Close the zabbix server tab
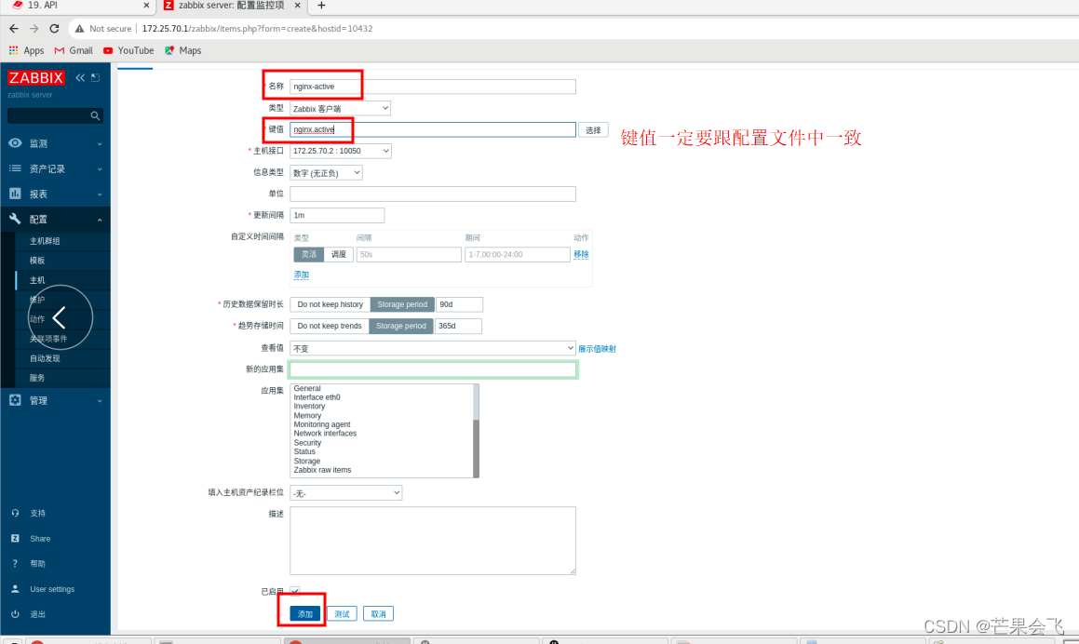Screen dimensions: 1079x644 [297, 6]
